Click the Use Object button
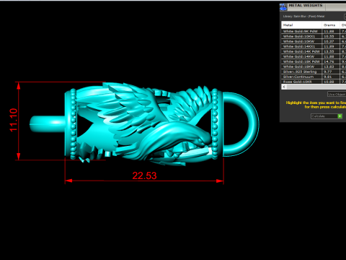 coord(337,94)
